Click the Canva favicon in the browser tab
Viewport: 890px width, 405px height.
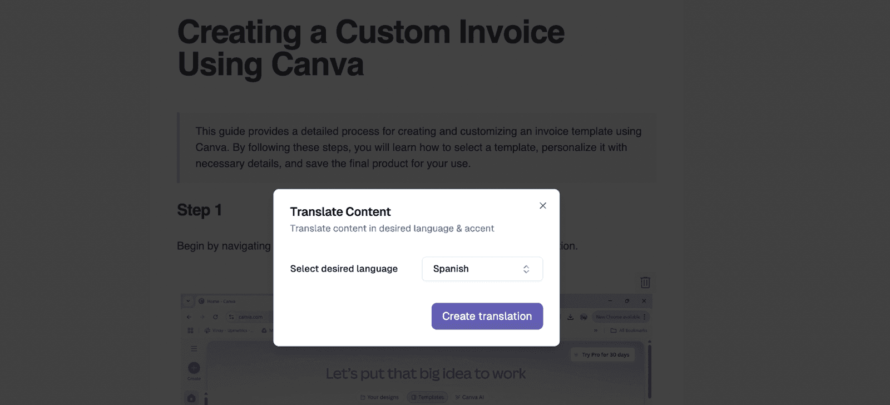(x=201, y=301)
